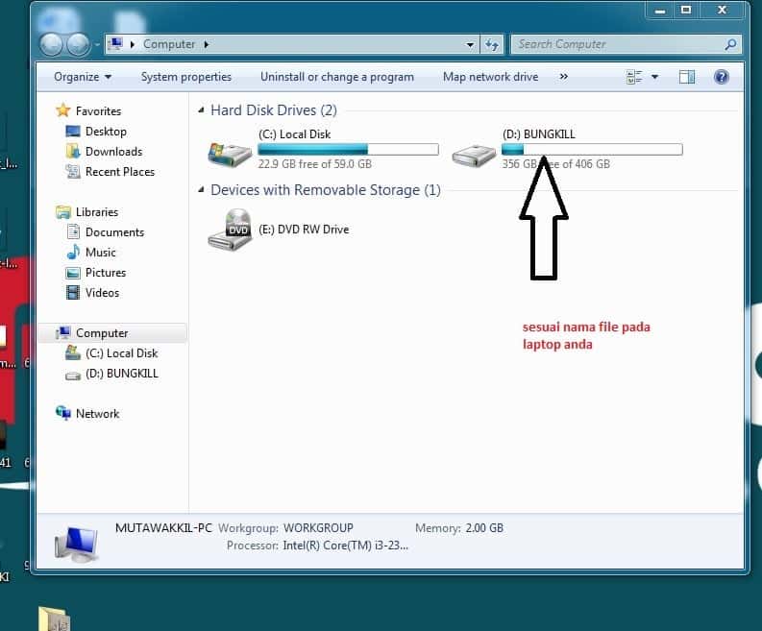The width and height of the screenshot is (762, 631).
Task: Open the Organize dropdown menu
Action: tap(83, 77)
